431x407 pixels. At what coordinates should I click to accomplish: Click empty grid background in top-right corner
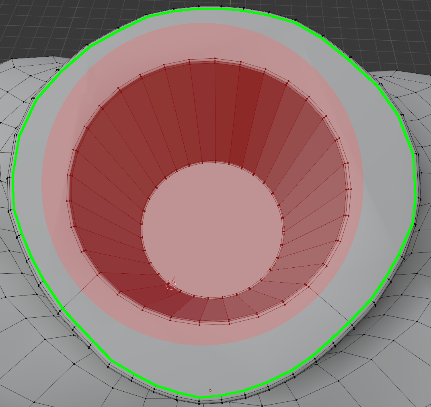(x=402, y=32)
